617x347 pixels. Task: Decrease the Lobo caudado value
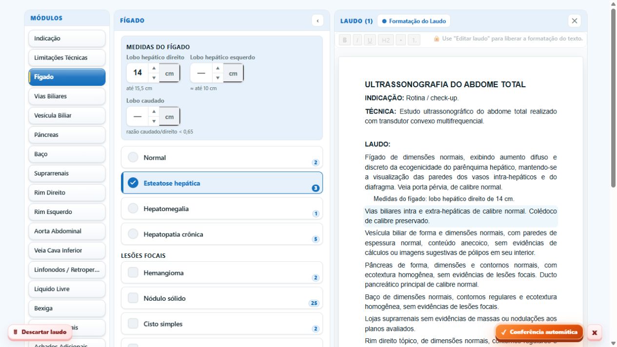[154, 121]
